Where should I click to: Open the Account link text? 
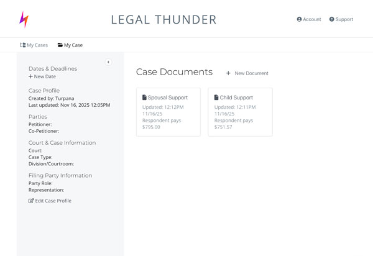coord(312,19)
